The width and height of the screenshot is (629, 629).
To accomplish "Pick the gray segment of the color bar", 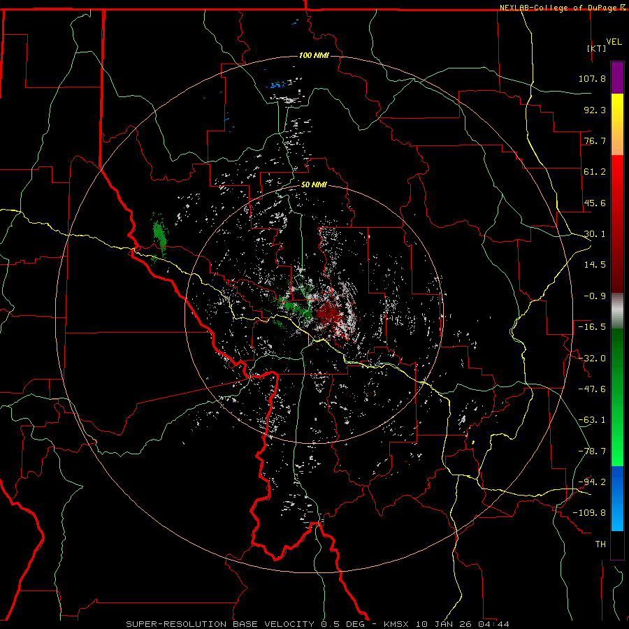I will [x=617, y=311].
